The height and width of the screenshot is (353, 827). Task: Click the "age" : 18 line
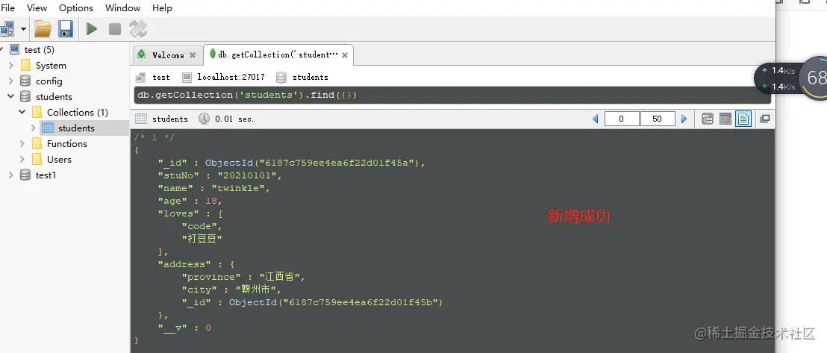190,201
